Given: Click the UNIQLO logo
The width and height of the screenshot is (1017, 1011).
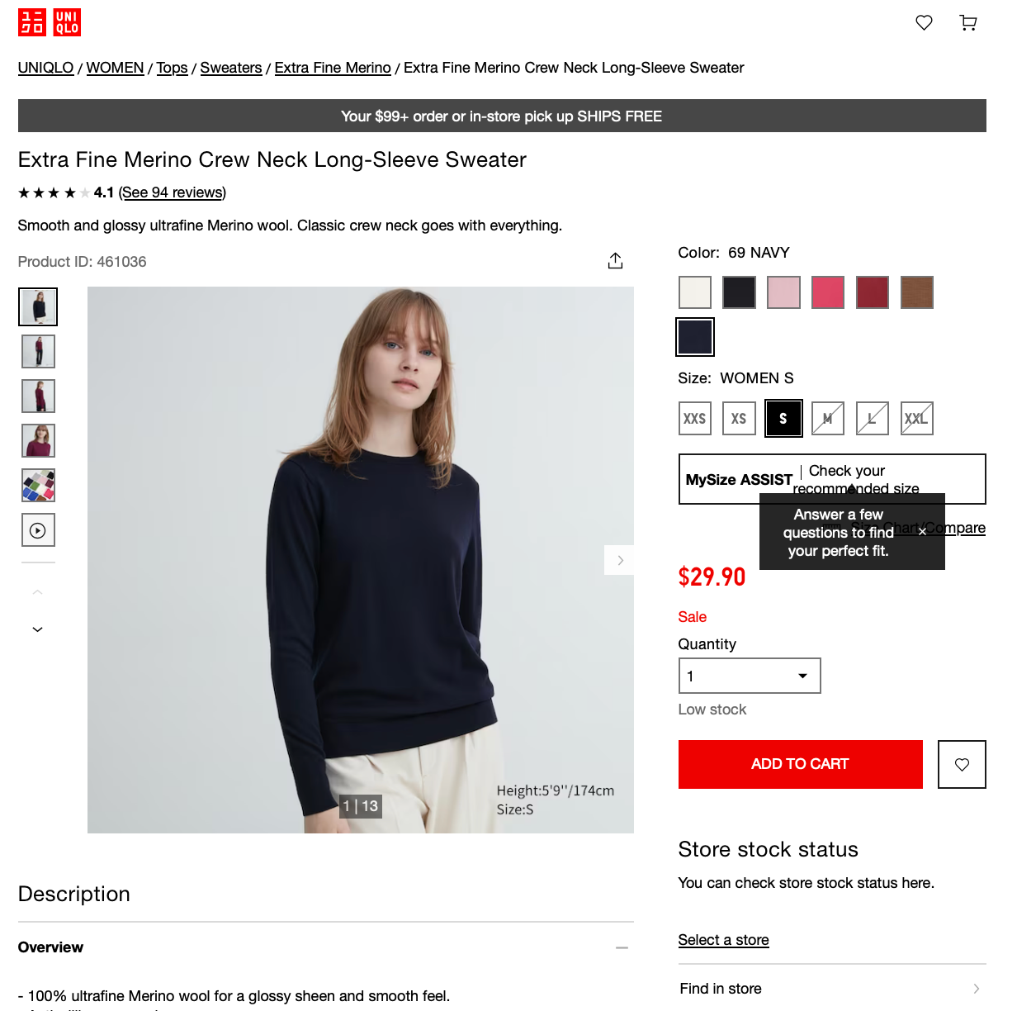Looking at the screenshot, I should pos(50,22).
